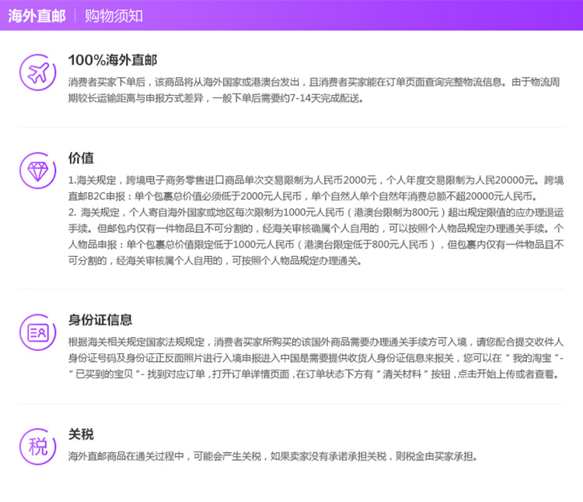
Task: Click the purple 税 tax icon
Action: (37, 447)
